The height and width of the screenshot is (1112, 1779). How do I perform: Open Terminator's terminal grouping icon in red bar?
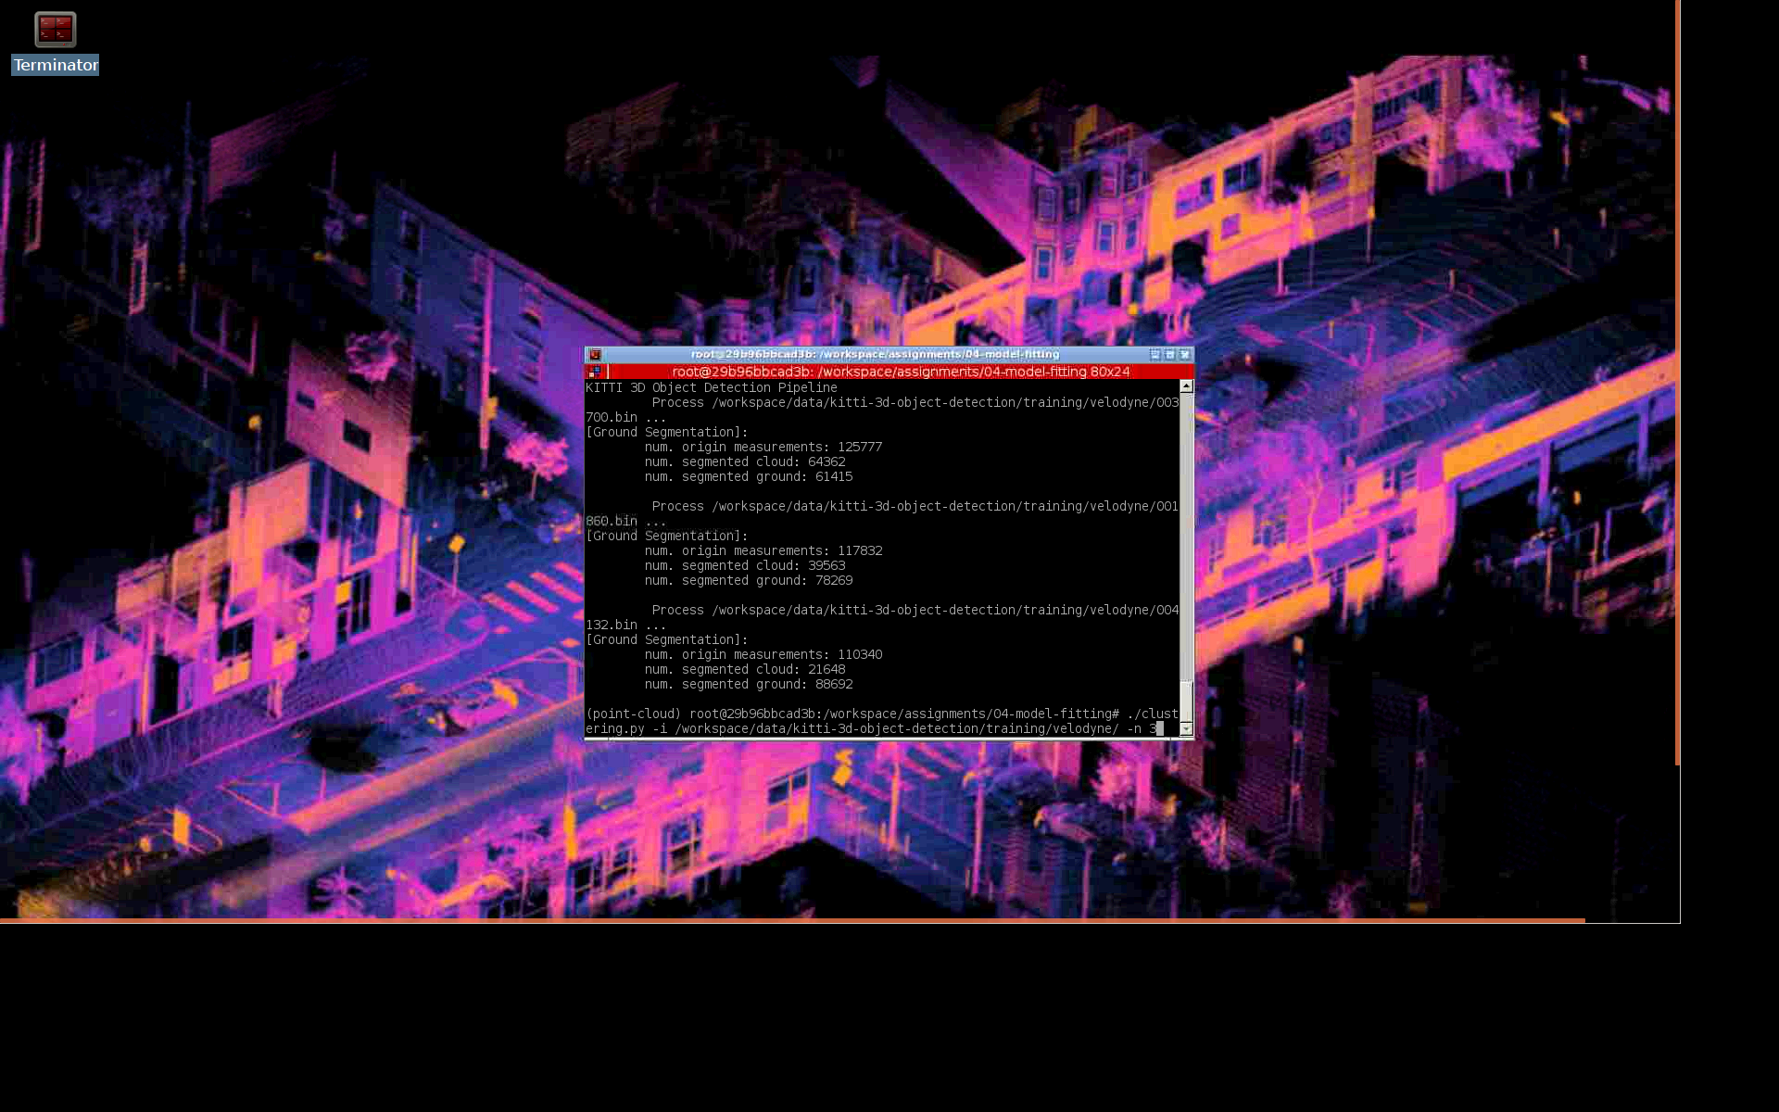[594, 372]
